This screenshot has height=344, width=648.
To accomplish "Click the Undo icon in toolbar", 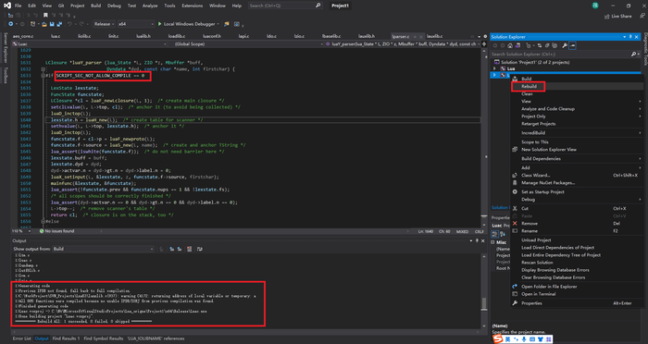I will pyautogui.click(x=69, y=24).
